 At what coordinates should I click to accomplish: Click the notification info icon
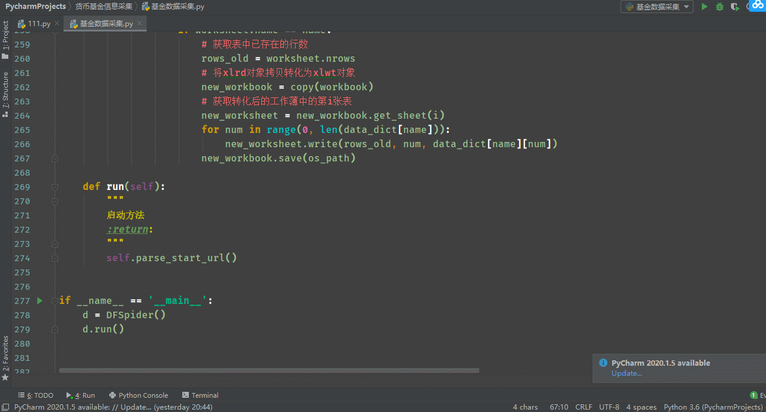point(603,363)
